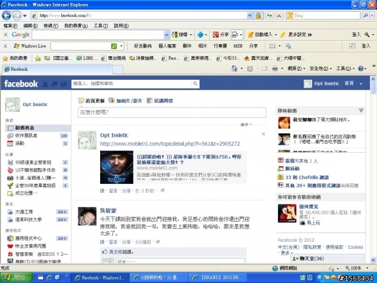Screen dimensions: 377x283
Task: Click the Start button on taskbar
Action: [16, 278]
